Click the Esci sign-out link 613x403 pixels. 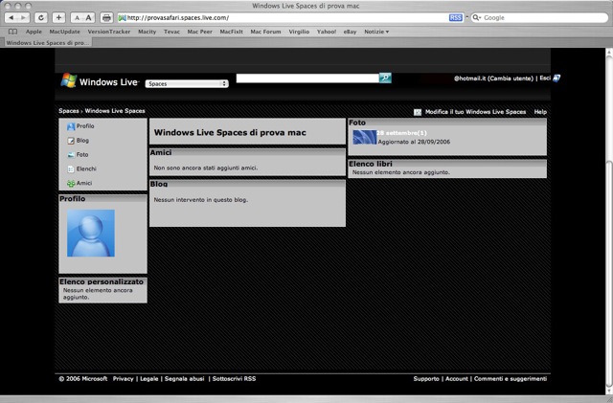[545, 78]
